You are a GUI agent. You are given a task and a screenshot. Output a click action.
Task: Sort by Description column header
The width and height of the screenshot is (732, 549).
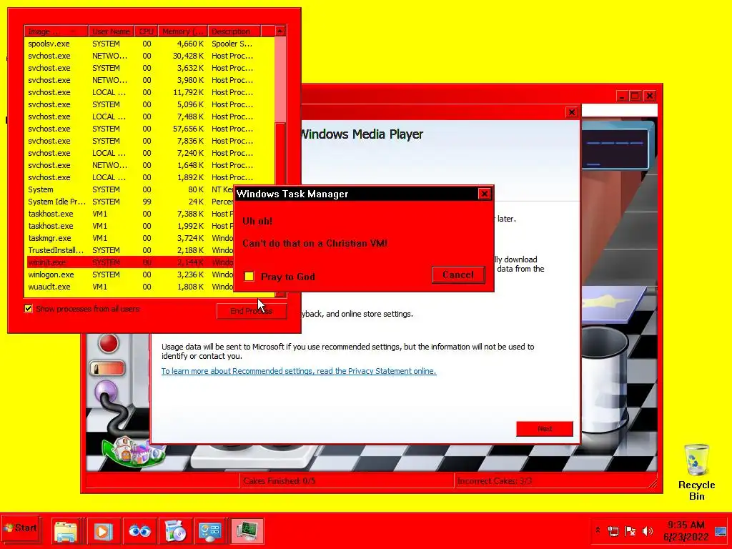coord(234,31)
